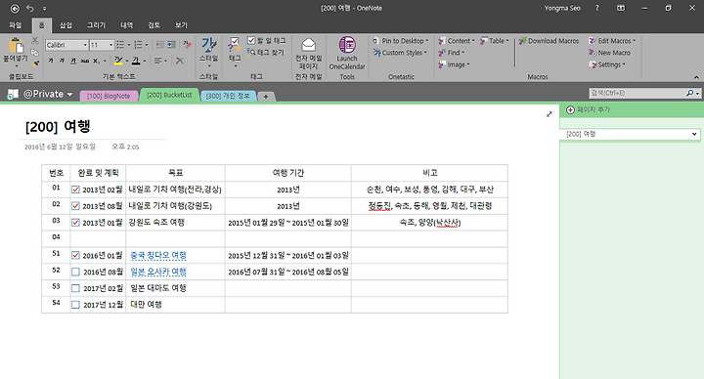Image resolution: width=704 pixels, height=379 pixels.
Task: Open the [200] 여행 page list dropdown
Action: tap(694, 134)
